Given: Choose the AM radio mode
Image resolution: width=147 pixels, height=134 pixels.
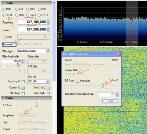Looking at the screenshot, I should tap(17, 9).
